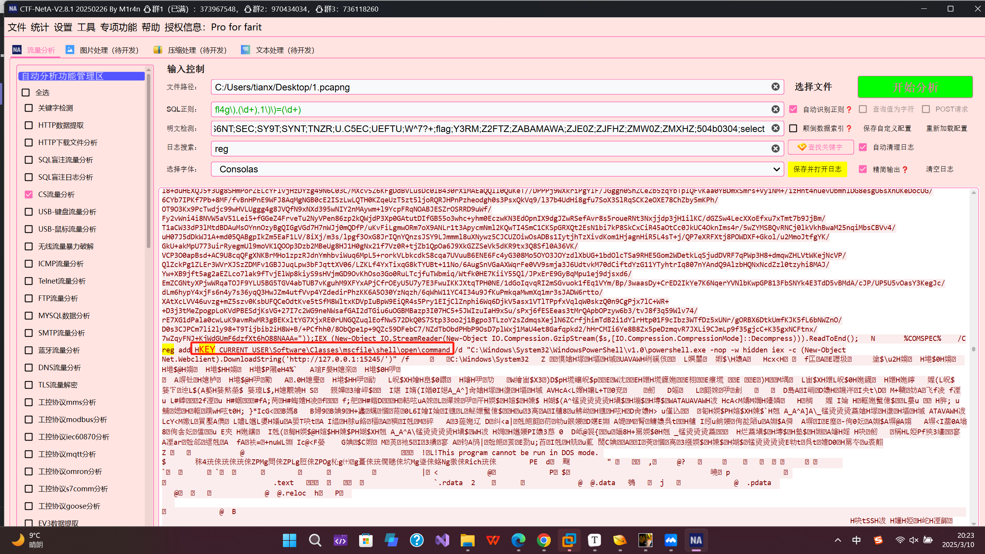The height and width of the screenshot is (554, 985).
Task: Click into the 日志搜索 input field
Action: 489,149
